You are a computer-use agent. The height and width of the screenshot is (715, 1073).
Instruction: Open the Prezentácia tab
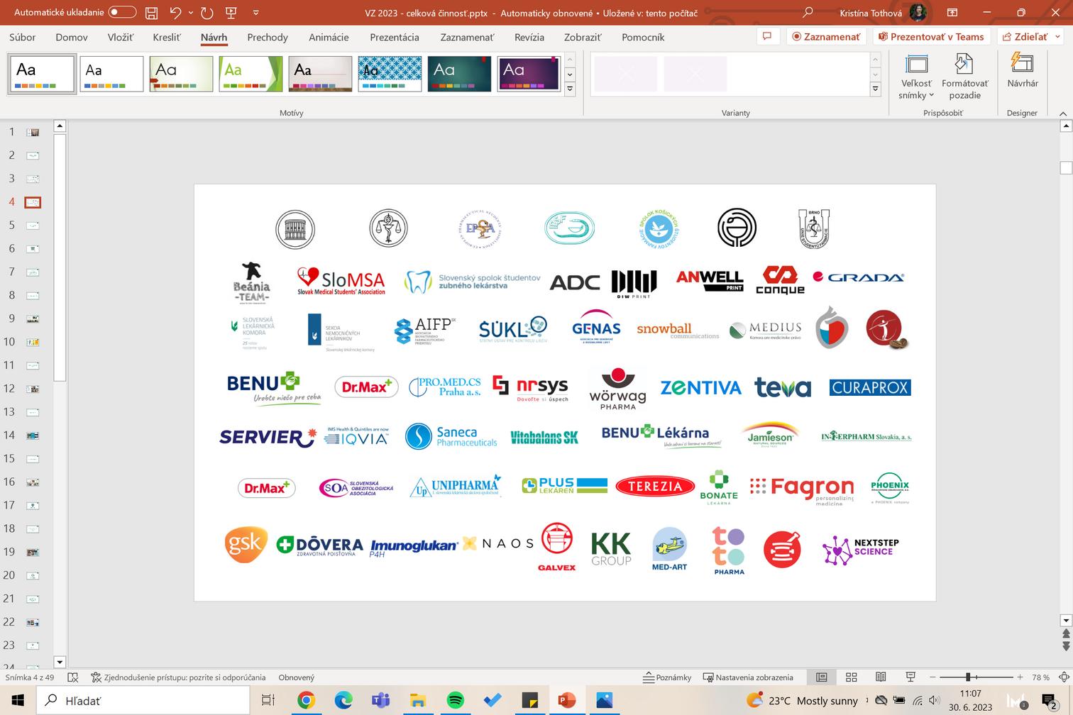[395, 37]
